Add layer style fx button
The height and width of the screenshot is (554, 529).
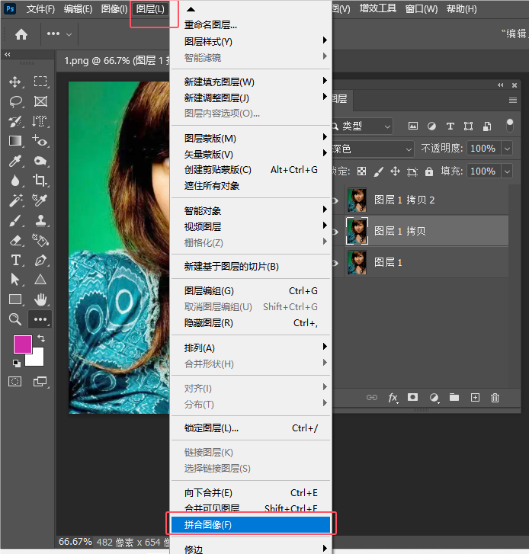click(393, 398)
